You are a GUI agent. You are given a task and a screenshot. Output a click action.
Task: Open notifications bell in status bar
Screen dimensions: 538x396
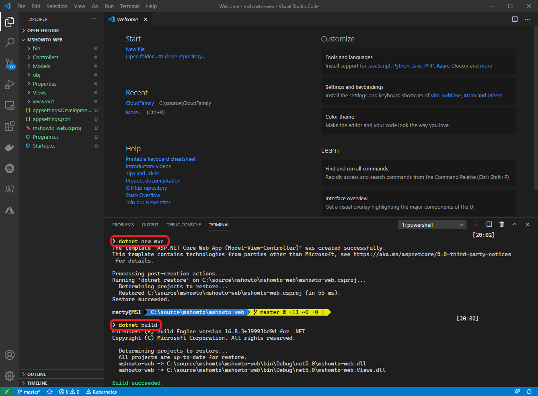(529, 392)
